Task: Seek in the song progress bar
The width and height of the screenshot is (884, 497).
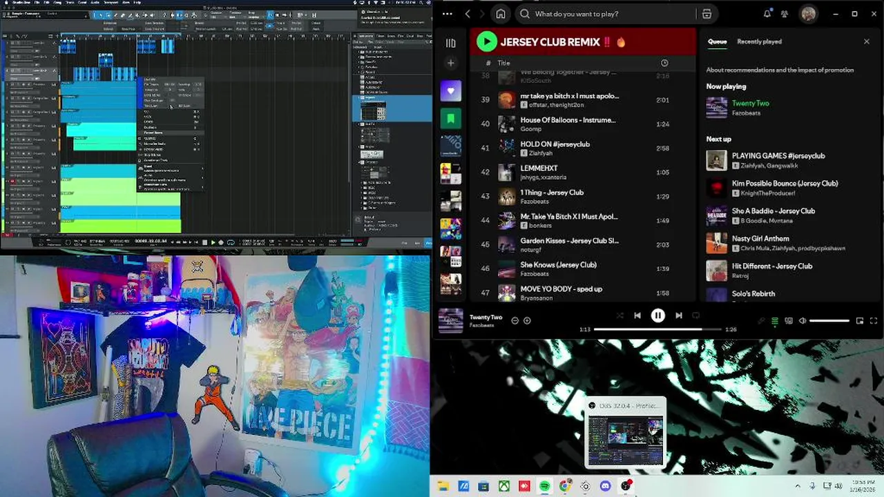Action: click(656, 329)
